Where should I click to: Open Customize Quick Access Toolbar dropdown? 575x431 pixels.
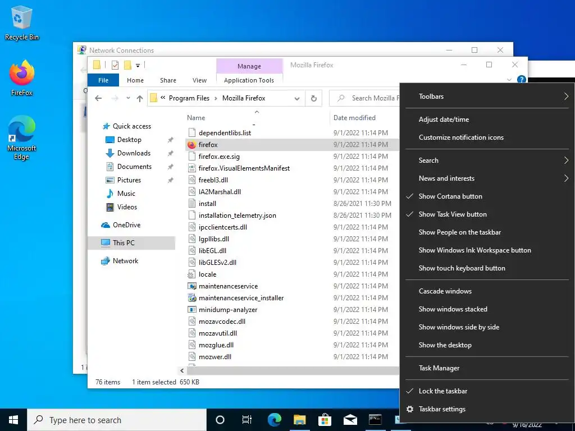[138, 66]
